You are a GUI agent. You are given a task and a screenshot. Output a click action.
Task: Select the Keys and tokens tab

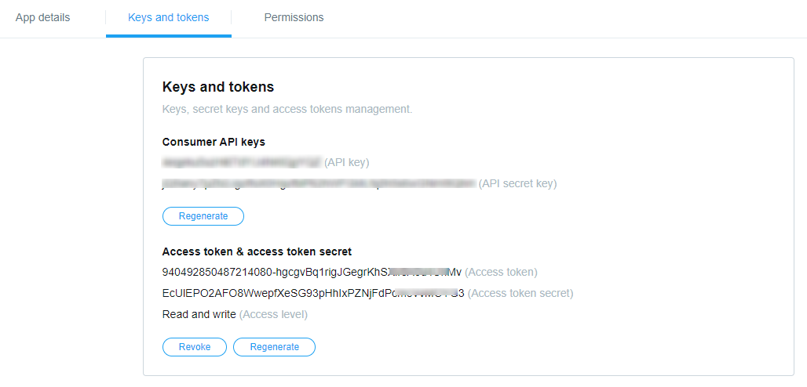tap(168, 17)
